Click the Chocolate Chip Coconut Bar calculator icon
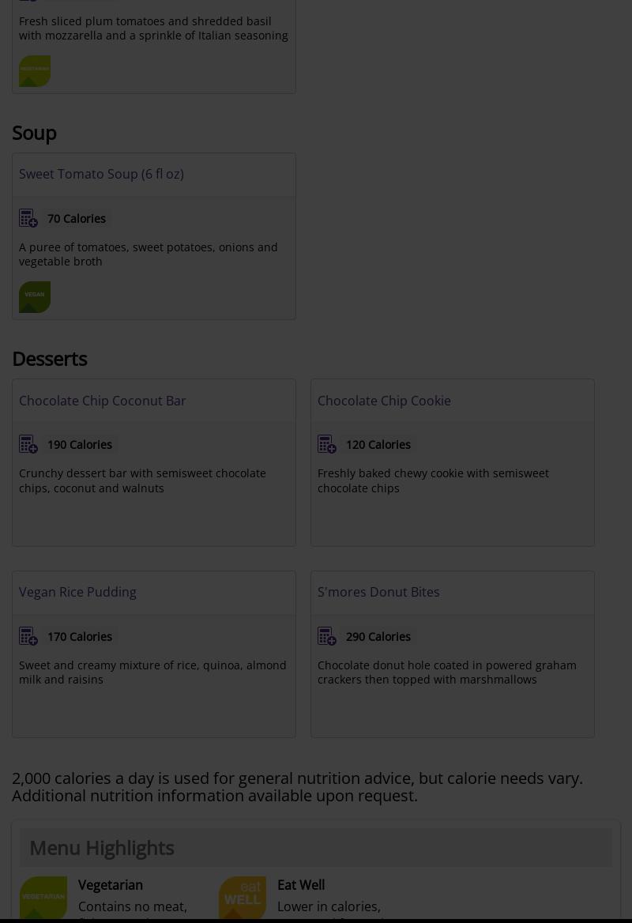632x923 pixels. coord(28,445)
